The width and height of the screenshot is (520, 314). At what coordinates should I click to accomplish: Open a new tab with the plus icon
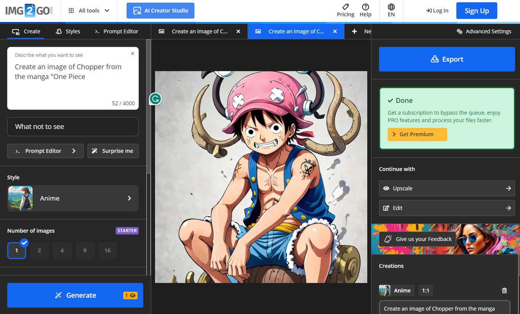click(x=354, y=31)
